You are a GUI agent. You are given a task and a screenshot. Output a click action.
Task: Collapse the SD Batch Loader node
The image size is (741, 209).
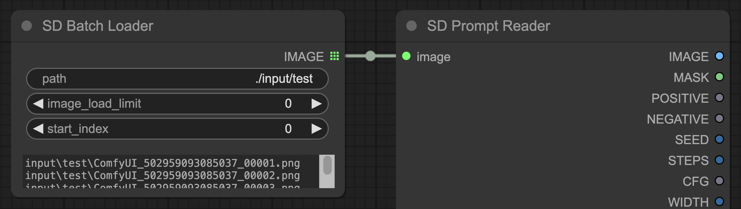tap(27, 26)
